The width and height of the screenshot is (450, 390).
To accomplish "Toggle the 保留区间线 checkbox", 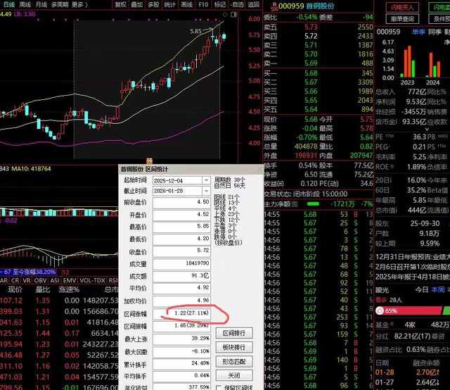I will (217, 386).
